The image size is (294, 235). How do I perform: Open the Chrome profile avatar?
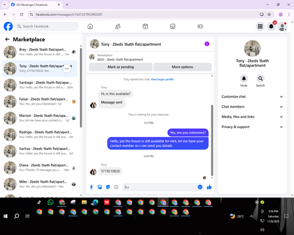pos(280,14)
